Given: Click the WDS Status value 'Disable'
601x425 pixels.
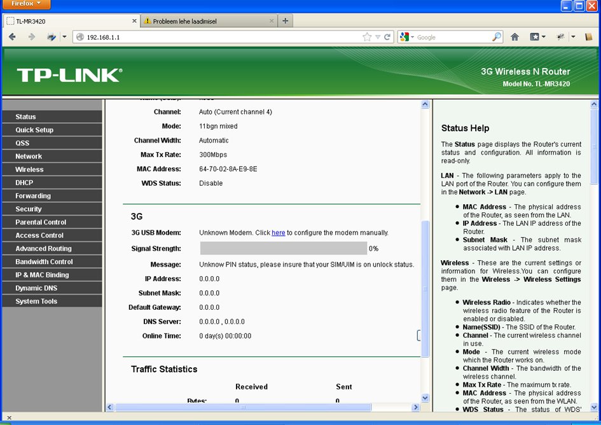Looking at the screenshot, I should pos(211,183).
